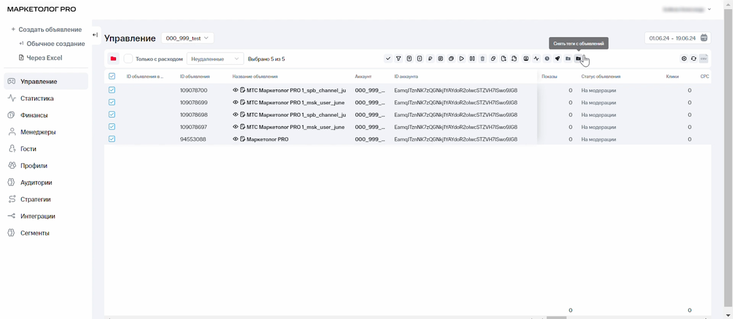
Task: Click the chain link toolbar icon
Action: pyautogui.click(x=494, y=59)
